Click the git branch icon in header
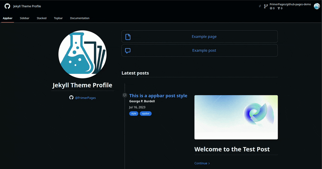This screenshot has height=169, width=322. click(266, 6)
